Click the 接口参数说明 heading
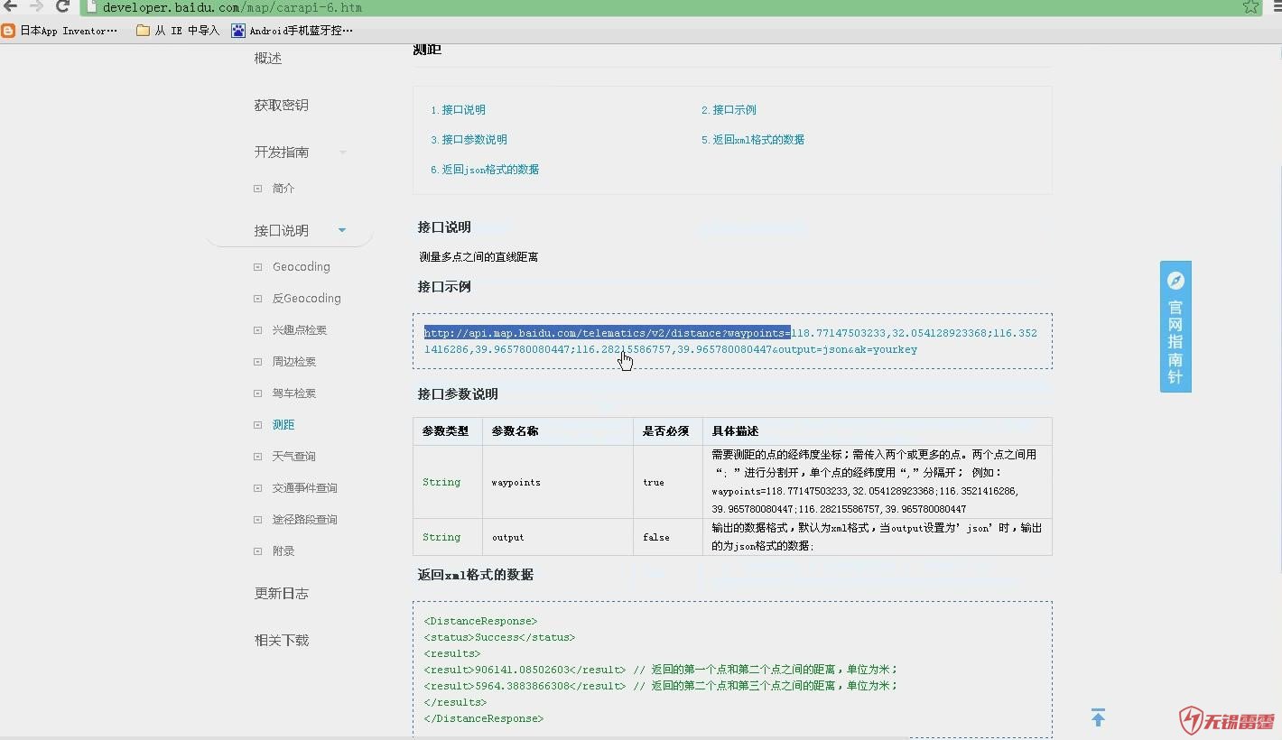The image size is (1282, 740). click(458, 394)
